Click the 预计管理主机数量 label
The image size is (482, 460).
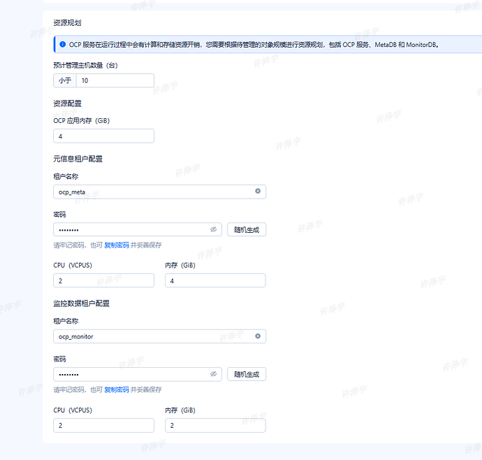pyautogui.click(x=85, y=65)
